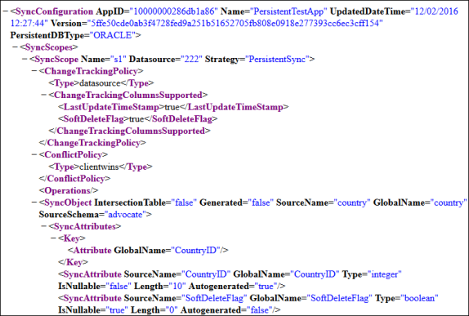
Task: Click the empty Operations tag
Action: (69, 191)
